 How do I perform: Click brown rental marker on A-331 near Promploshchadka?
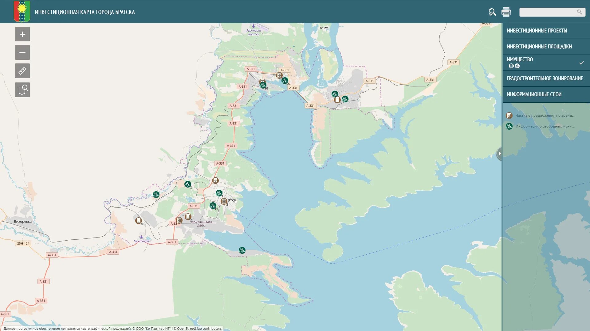pyautogui.click(x=179, y=220)
